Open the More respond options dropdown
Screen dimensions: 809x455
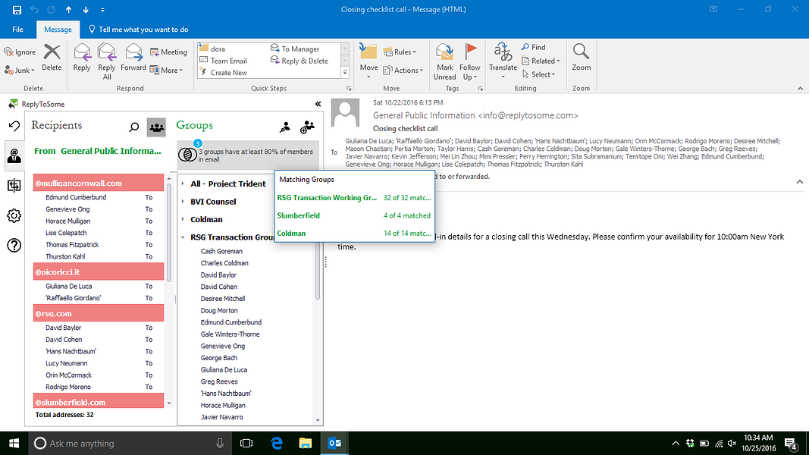click(x=166, y=71)
